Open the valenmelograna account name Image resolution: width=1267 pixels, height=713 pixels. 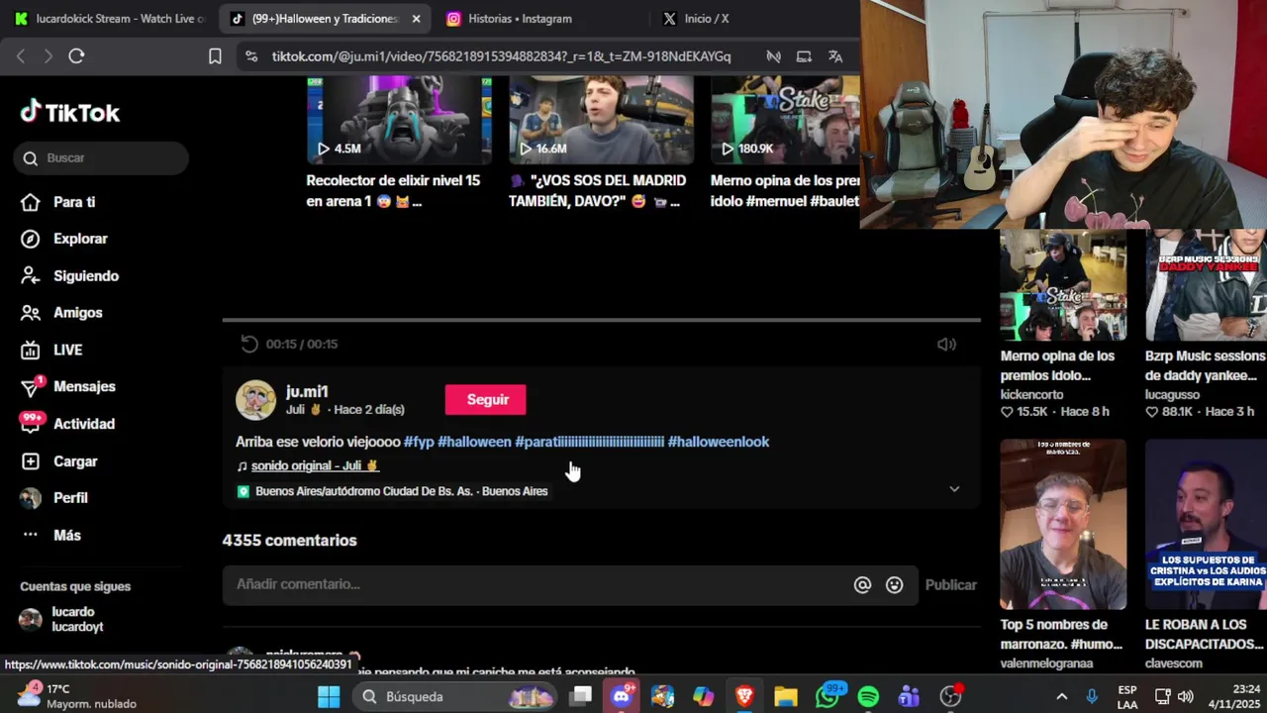tap(1047, 663)
